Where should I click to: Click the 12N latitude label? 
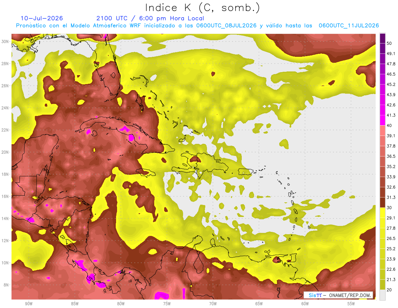click(x=5, y=241)
